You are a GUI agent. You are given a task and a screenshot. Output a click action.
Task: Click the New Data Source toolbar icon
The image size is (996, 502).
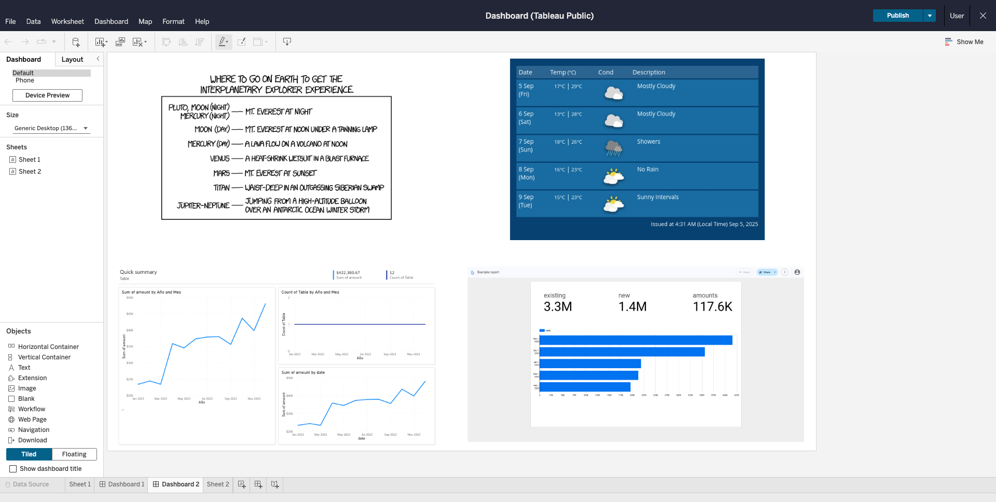76,42
